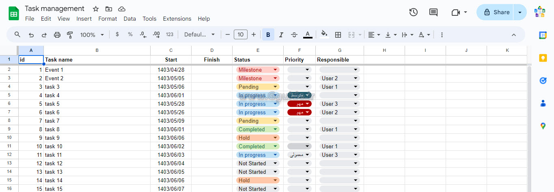Open the Format menu
Image resolution: width=554 pixels, height=192 pixels.
(108, 19)
